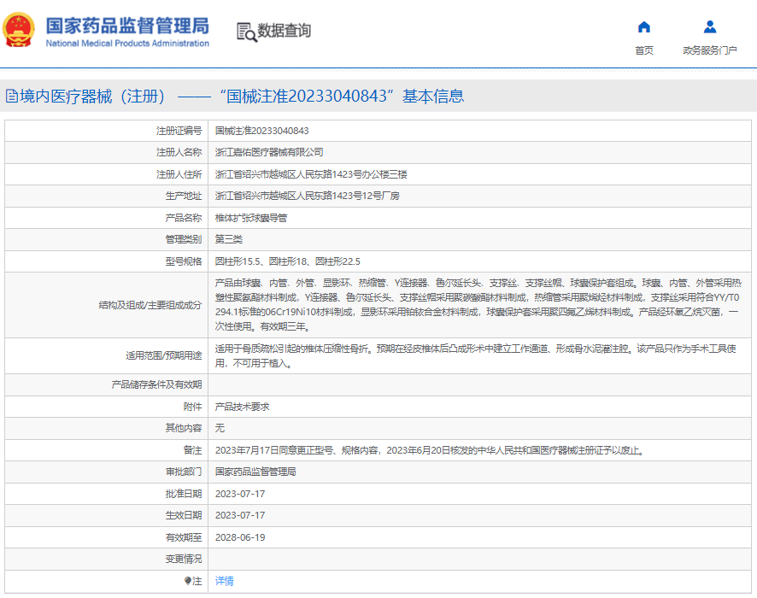The width and height of the screenshot is (757, 598).
Task: Click the 数据查询 heading text
Action: 284,31
